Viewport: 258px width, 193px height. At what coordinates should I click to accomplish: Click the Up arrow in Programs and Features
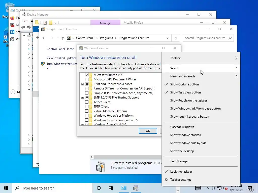coord(63,38)
